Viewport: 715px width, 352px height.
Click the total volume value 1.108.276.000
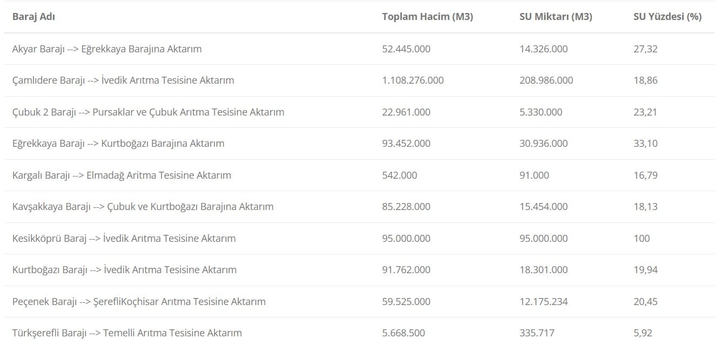pyautogui.click(x=413, y=80)
